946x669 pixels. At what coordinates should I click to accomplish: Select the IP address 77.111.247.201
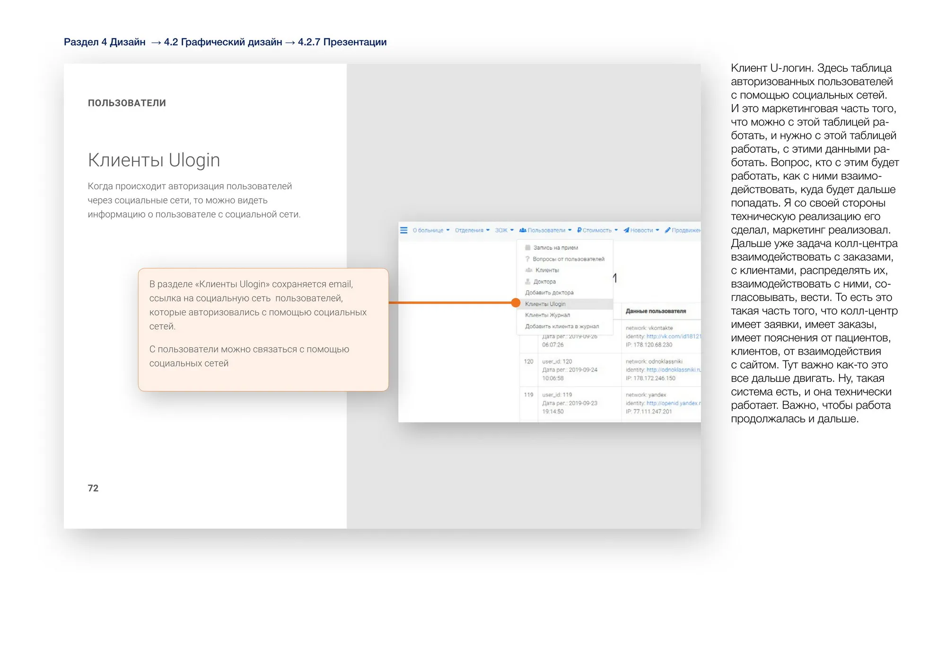point(653,412)
